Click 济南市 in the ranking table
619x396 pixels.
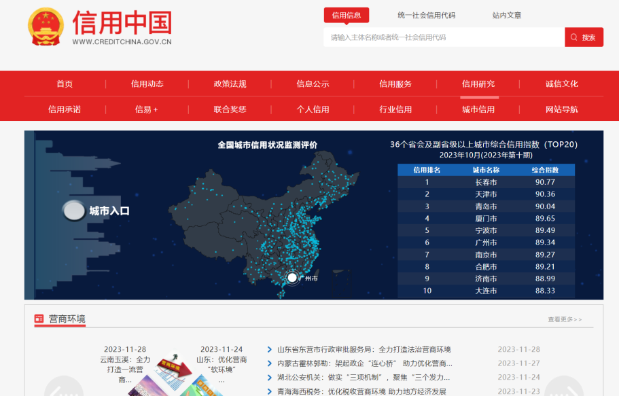pyautogui.click(x=486, y=278)
